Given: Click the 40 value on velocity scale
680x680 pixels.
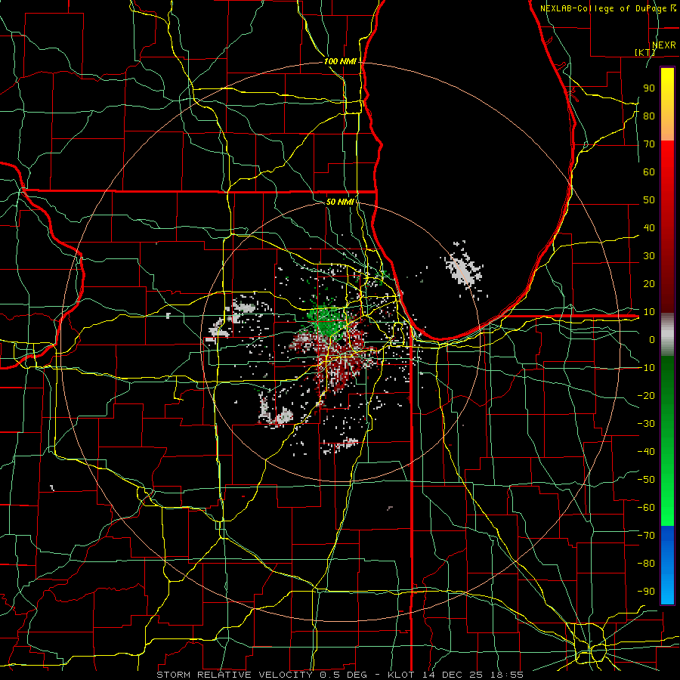Looking at the screenshot, I should pyautogui.click(x=649, y=227).
